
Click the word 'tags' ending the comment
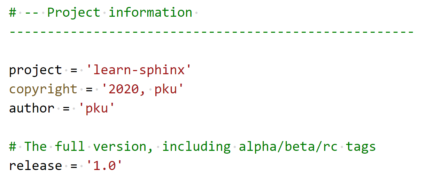coord(361,147)
